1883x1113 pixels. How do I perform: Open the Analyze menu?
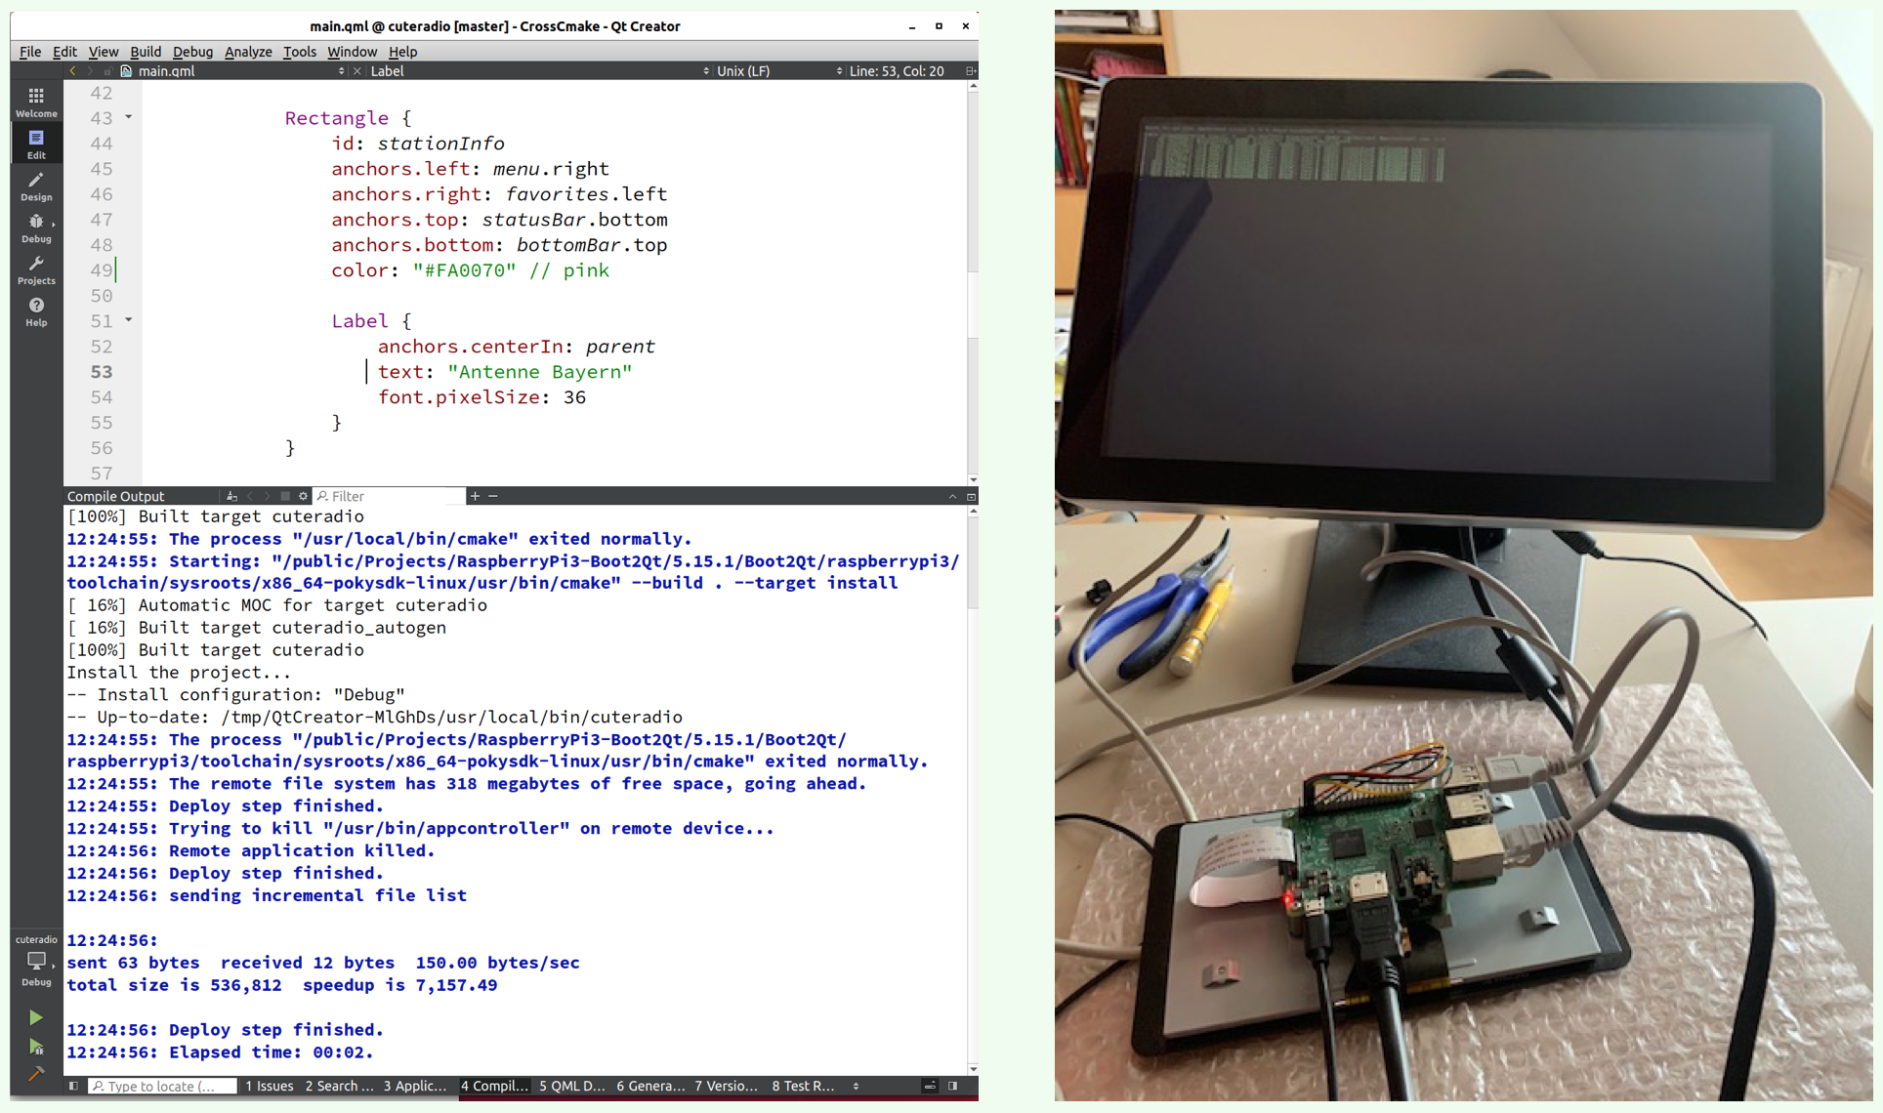[248, 52]
